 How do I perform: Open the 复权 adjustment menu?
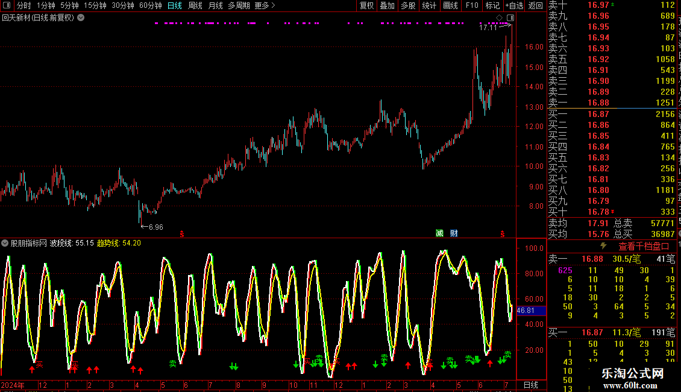366,5
